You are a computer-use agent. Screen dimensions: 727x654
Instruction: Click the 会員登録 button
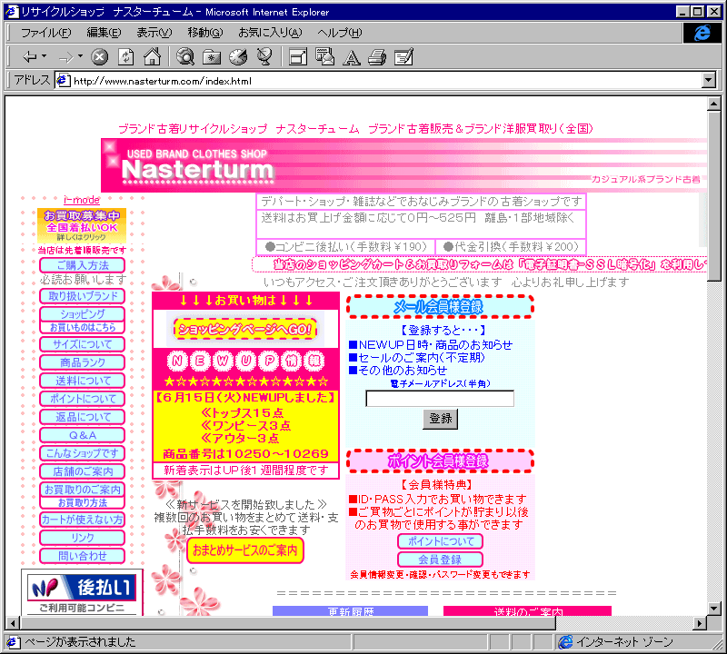coord(440,560)
